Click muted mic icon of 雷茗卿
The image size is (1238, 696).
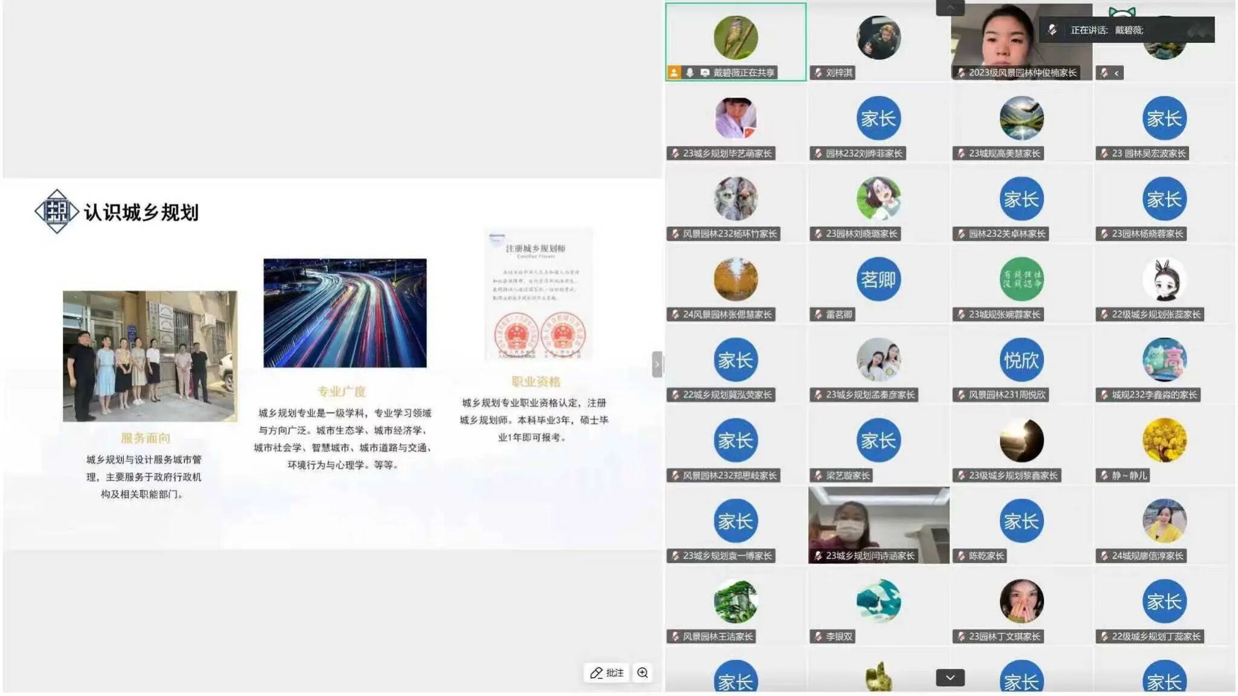click(x=818, y=314)
